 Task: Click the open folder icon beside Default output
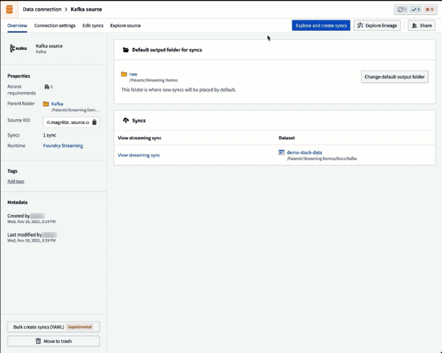(126, 50)
